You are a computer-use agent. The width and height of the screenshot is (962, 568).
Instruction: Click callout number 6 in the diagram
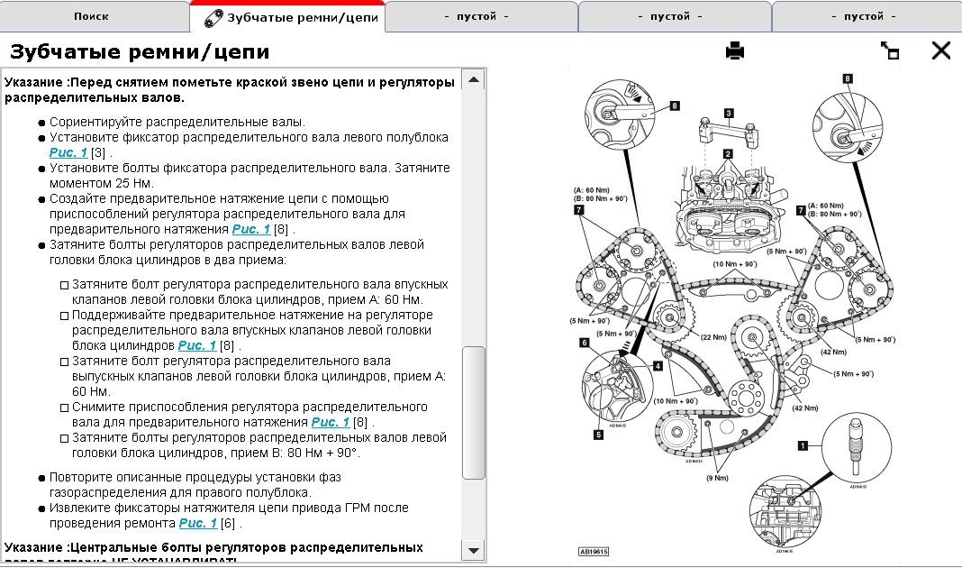click(x=584, y=343)
